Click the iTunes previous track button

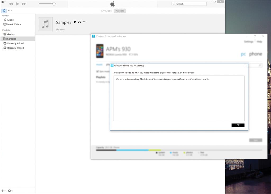11,4
